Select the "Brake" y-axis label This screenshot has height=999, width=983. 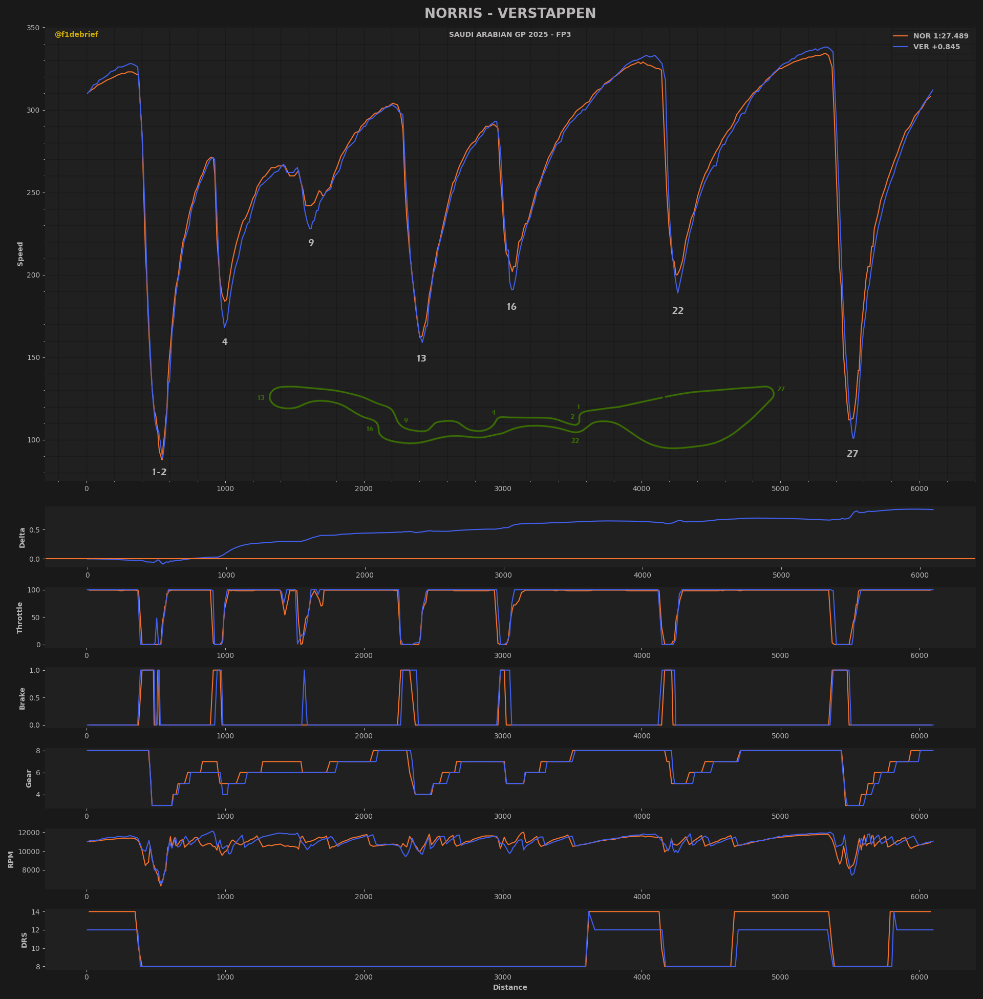point(22,698)
